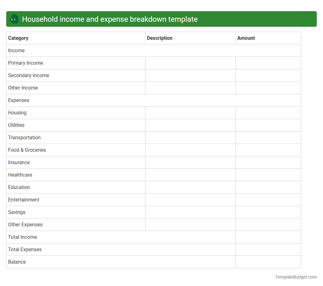Viewport: 323px width, 286px height.
Task: Select the Category column header
Action: click(18, 38)
